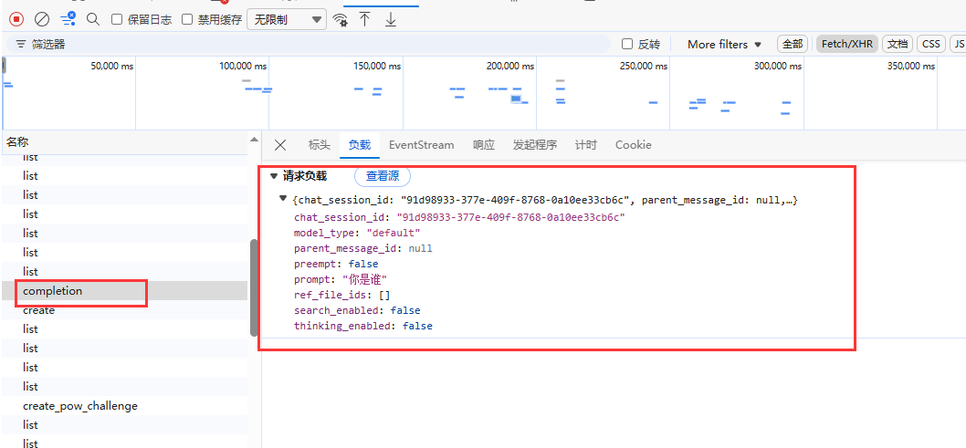Toggle the filter bar icon
The image size is (966, 448).
point(68,18)
